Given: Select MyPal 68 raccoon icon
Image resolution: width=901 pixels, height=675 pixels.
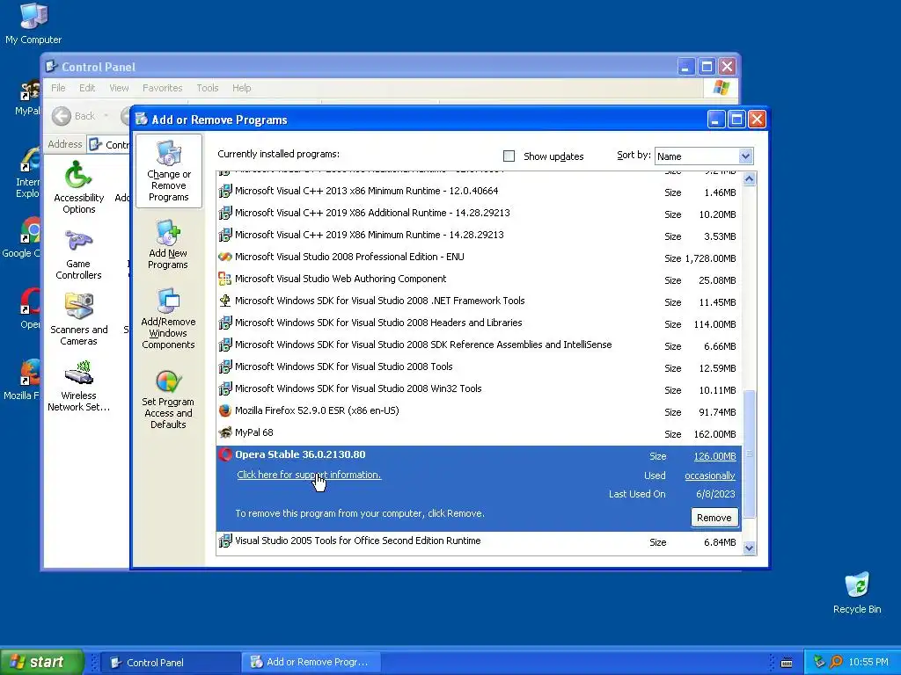Looking at the screenshot, I should (x=225, y=432).
